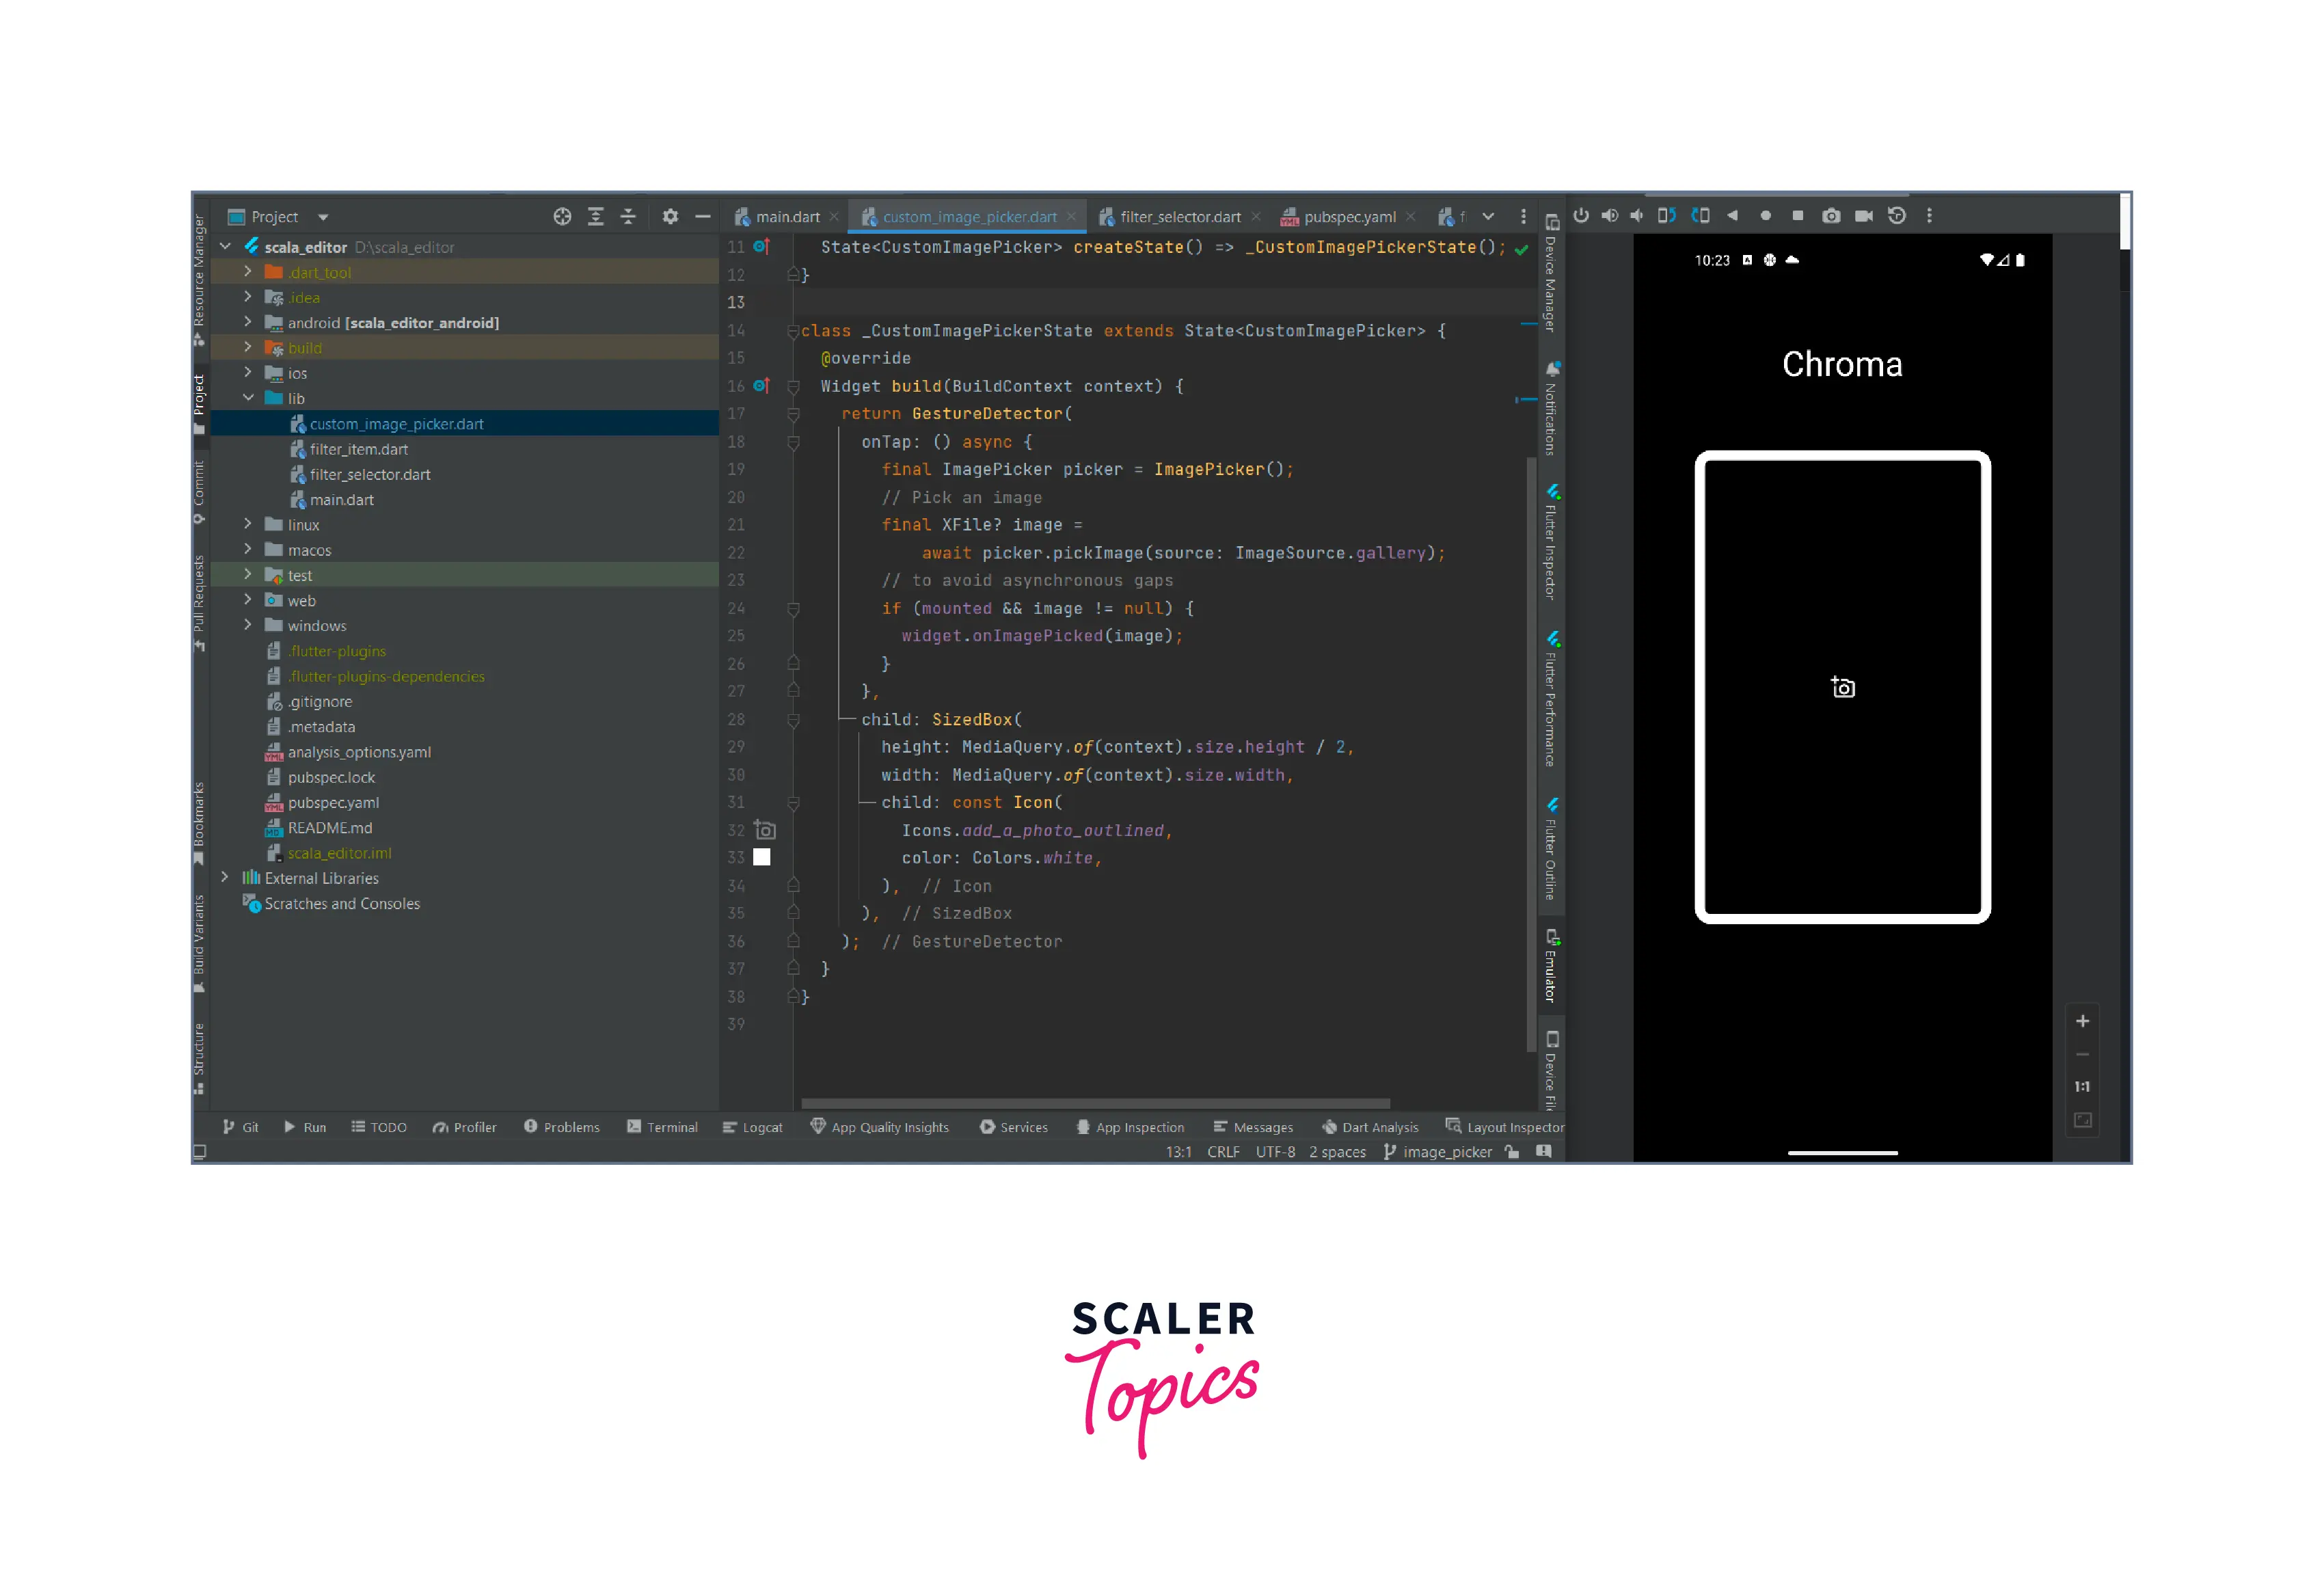Image resolution: width=2324 pixels, height=1590 pixels.
Task: Take an emulator screenshot with camera icon
Action: coord(1830,216)
